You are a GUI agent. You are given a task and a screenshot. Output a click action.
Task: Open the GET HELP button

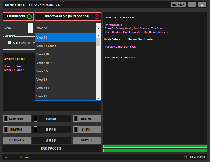178,5
